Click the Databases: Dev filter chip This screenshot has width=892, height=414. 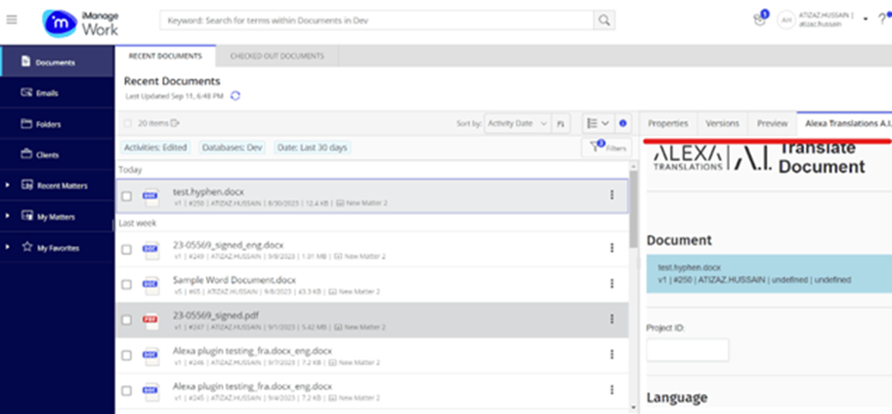pos(232,148)
